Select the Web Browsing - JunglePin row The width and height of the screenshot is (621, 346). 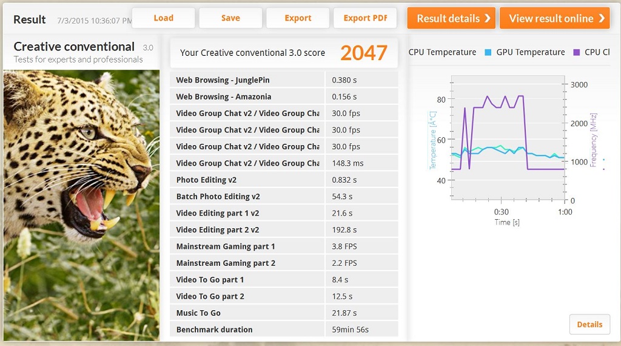(247, 80)
